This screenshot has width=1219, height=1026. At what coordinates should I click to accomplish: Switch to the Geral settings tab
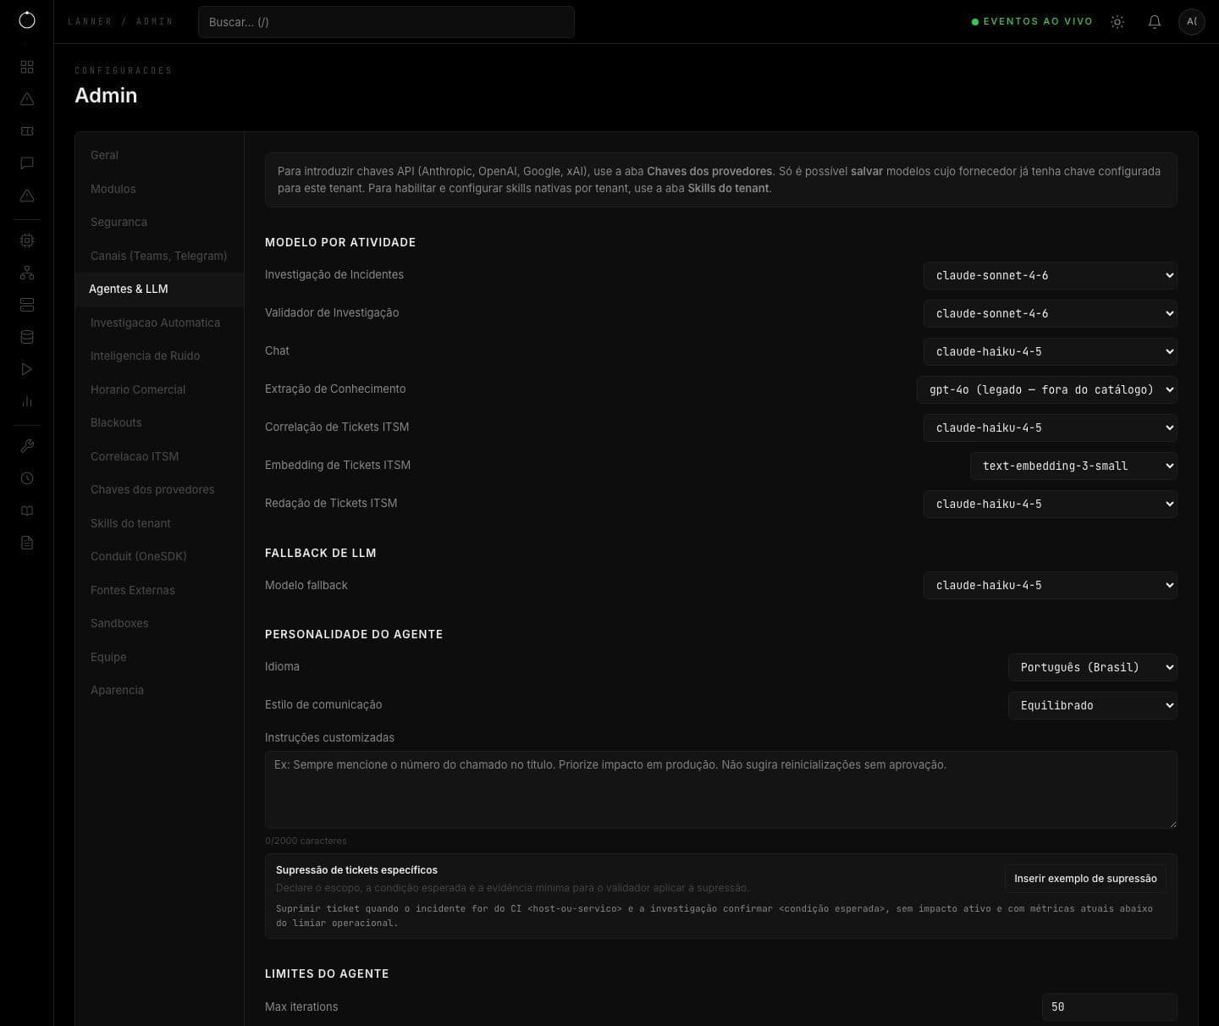click(160, 156)
